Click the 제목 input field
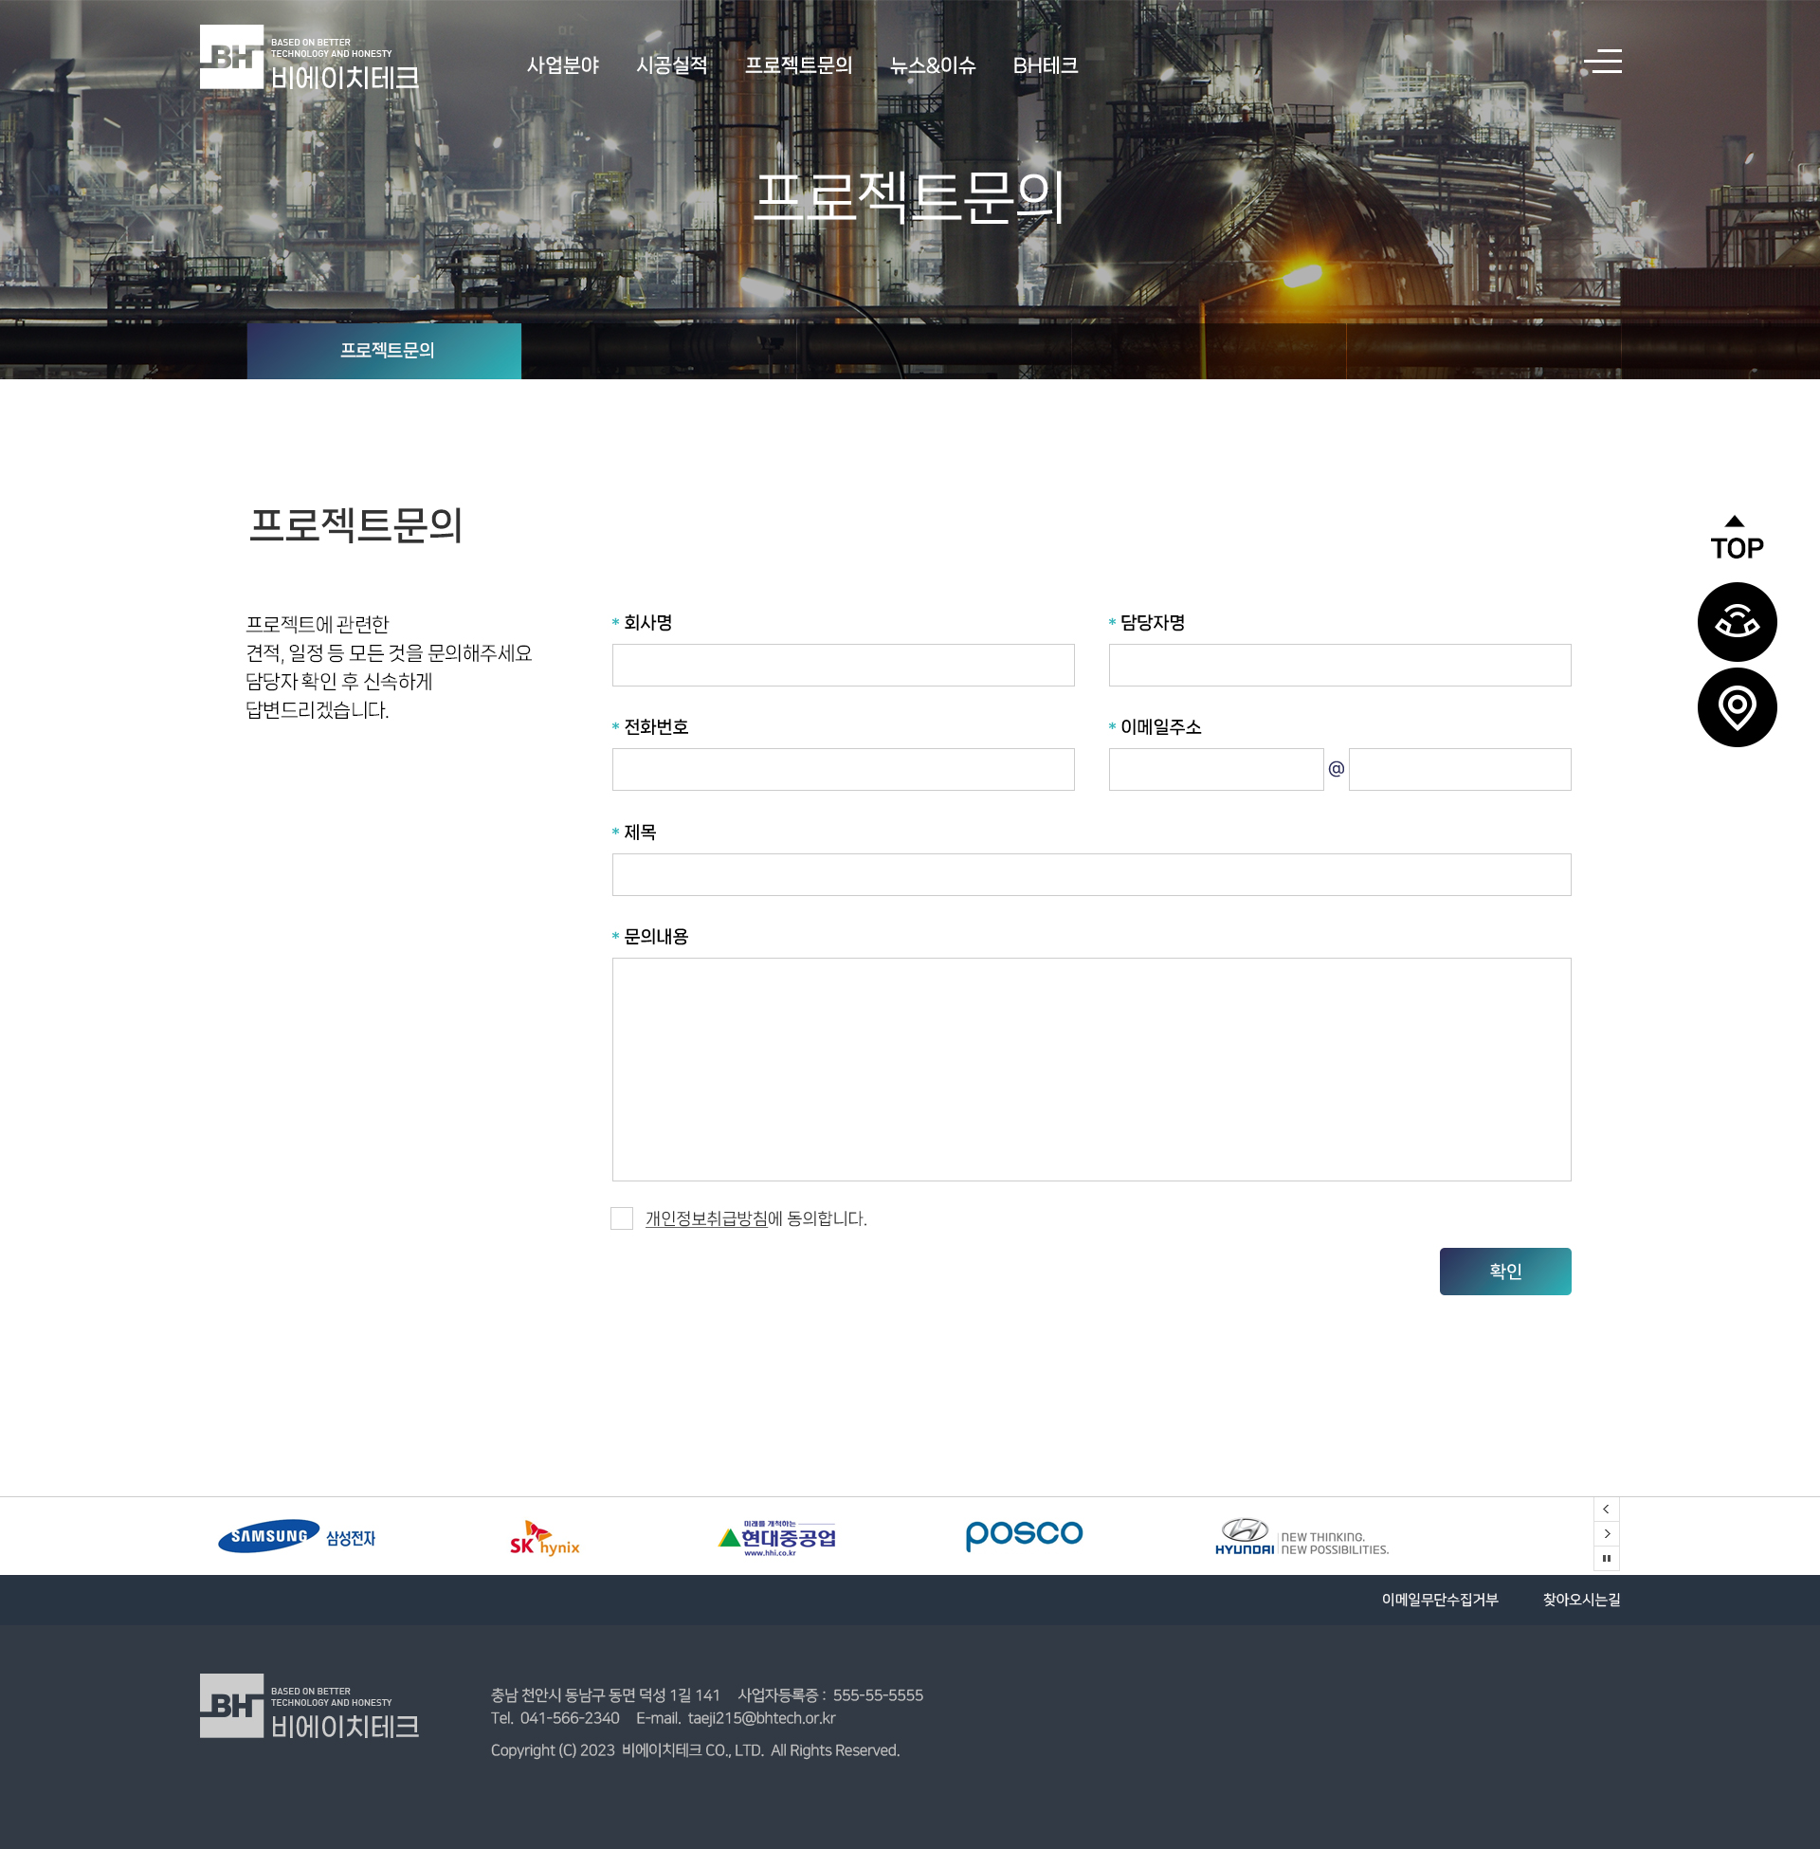The image size is (1820, 1849). click(x=1092, y=875)
